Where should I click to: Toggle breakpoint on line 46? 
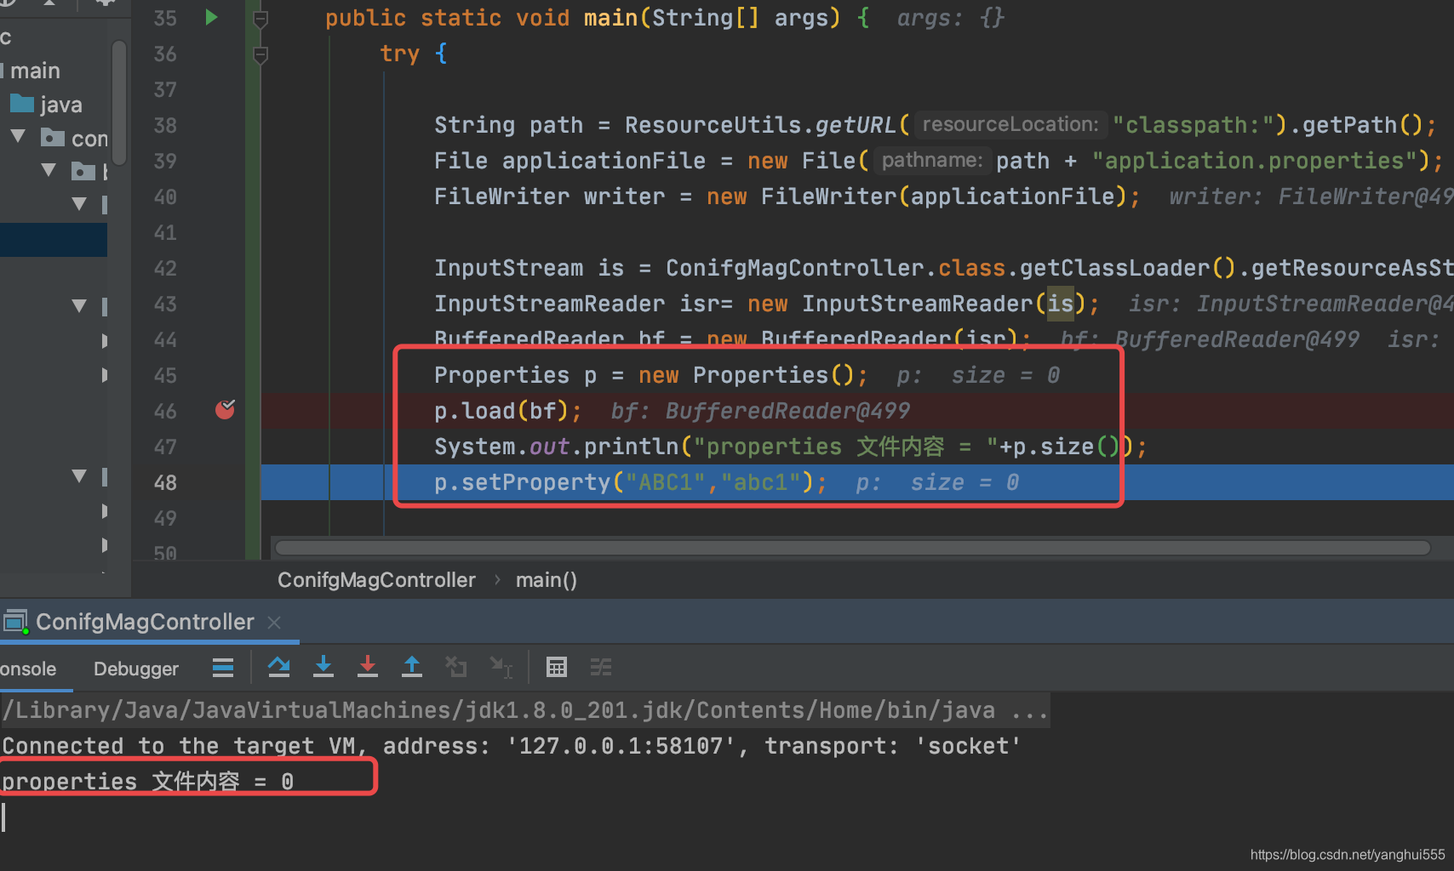pos(225,410)
